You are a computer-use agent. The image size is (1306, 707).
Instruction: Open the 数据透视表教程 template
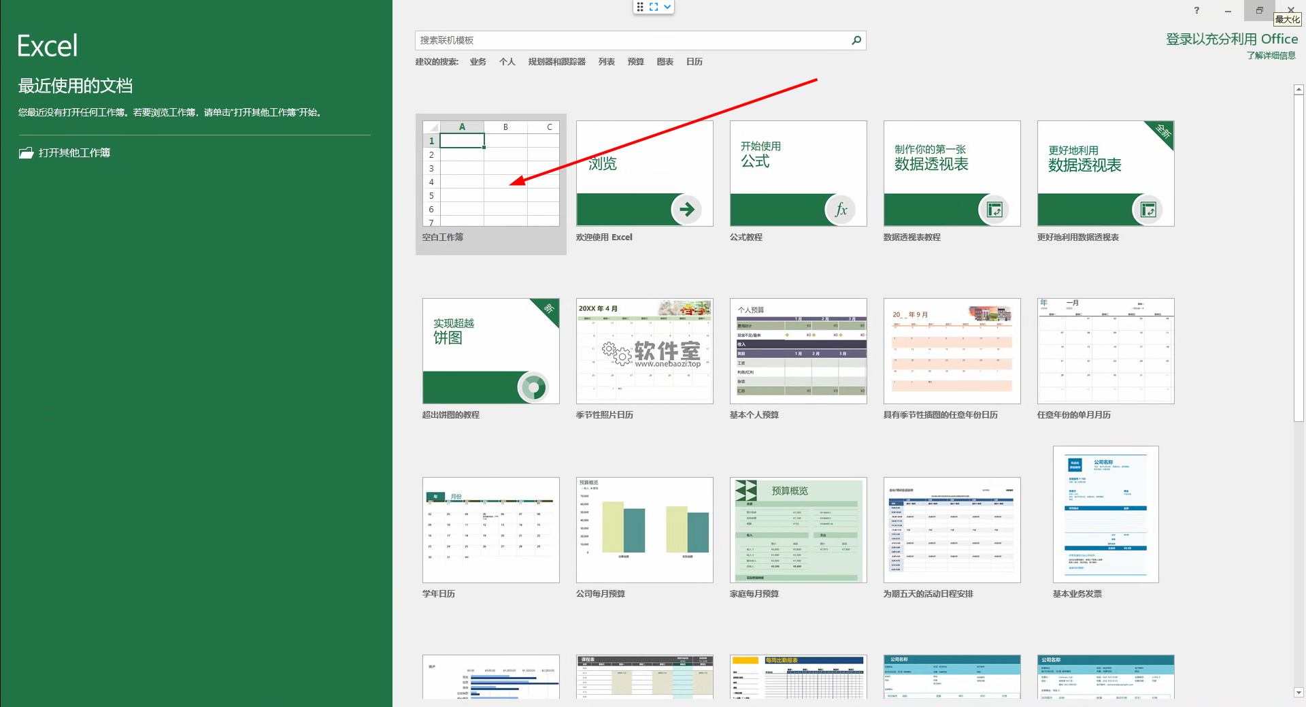point(952,182)
